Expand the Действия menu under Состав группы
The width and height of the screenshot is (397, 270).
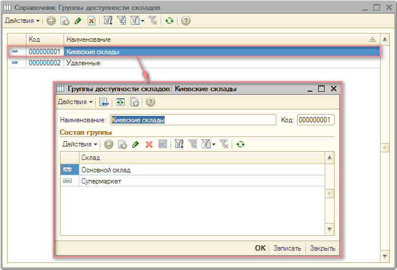(x=79, y=144)
